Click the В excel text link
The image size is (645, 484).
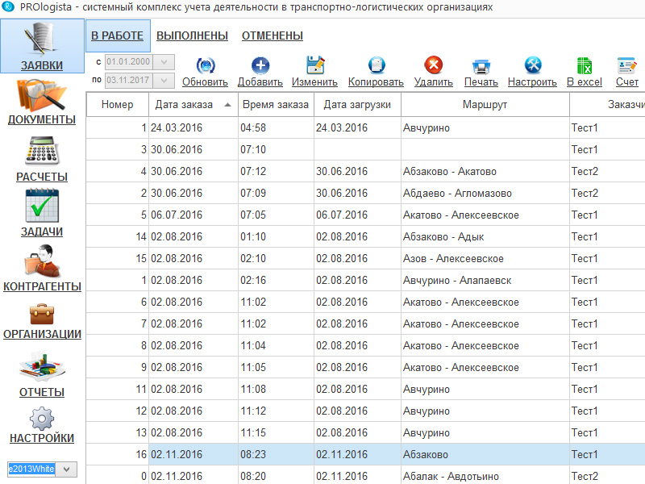pos(585,82)
